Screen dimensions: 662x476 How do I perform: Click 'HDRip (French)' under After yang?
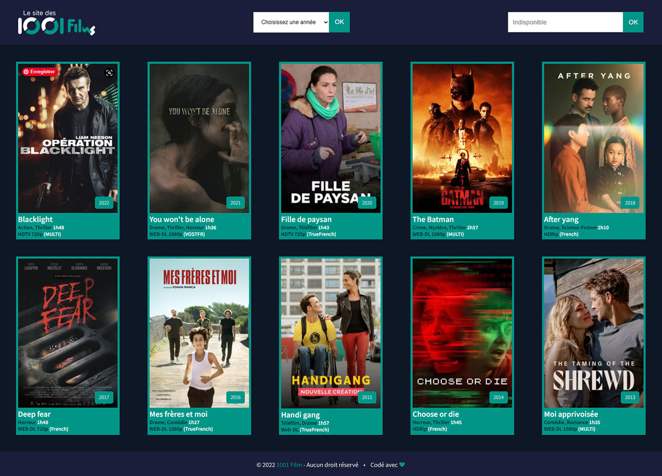(561, 234)
